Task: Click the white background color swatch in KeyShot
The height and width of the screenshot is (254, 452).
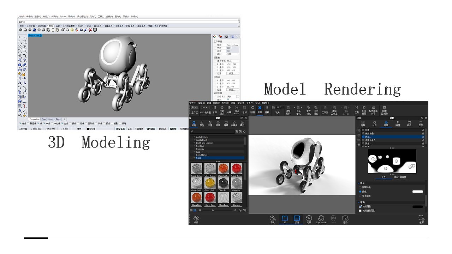Action: (x=418, y=192)
